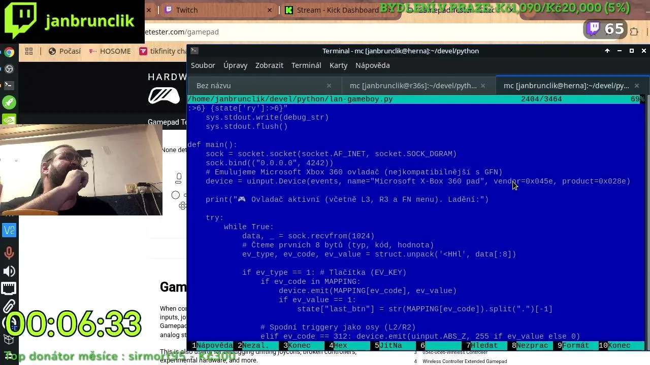Click mc function key 2 Nezal.
Screen dimensions: 650x365
[x=258, y=345]
